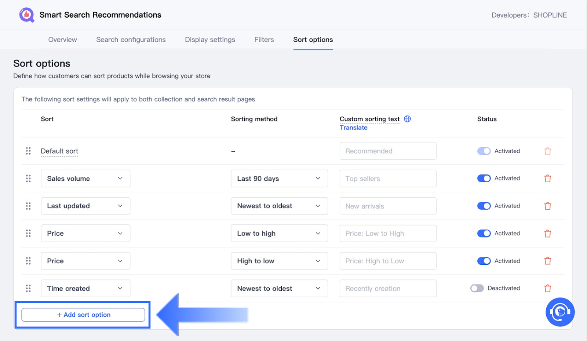Click the Add sort option button
Viewport: 587px width, 341px height.
tap(83, 315)
